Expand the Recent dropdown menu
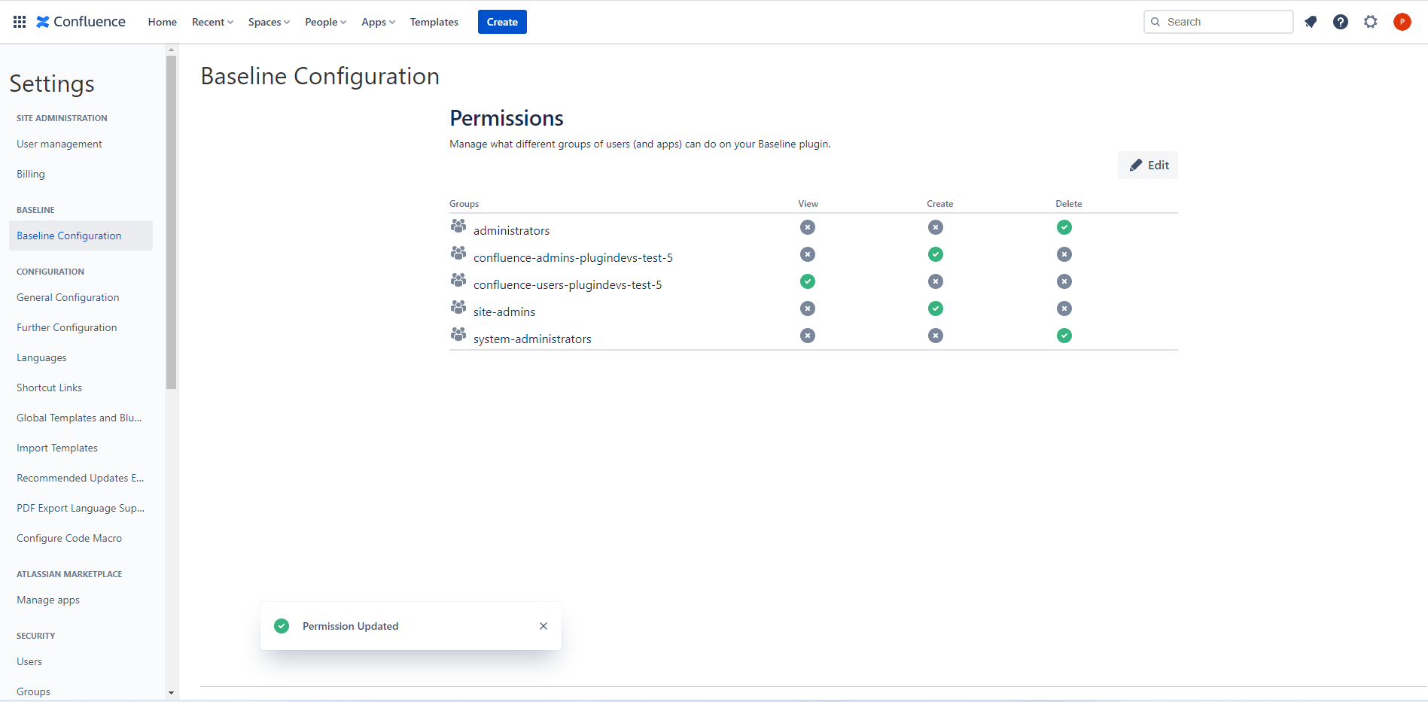The height and width of the screenshot is (702, 1428). (212, 22)
